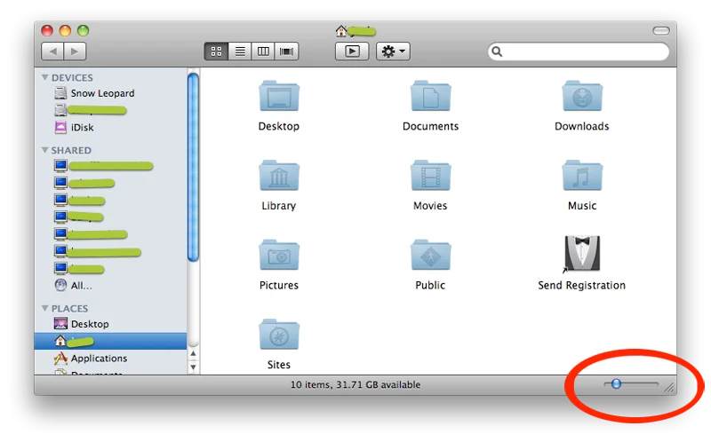Toggle toolbar with the pill button
Image resolution: width=711 pixels, height=442 pixels.
point(661,30)
